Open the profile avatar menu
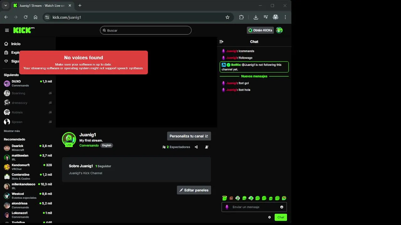 click(x=279, y=30)
